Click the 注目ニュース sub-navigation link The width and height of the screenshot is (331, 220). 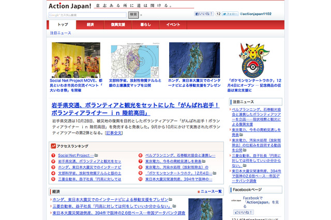click(61, 33)
